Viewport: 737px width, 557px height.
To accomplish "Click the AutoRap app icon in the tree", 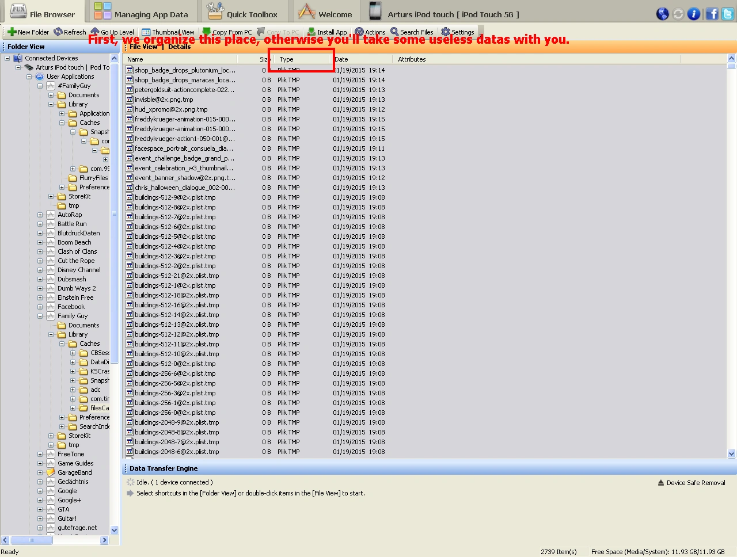I will click(51, 215).
